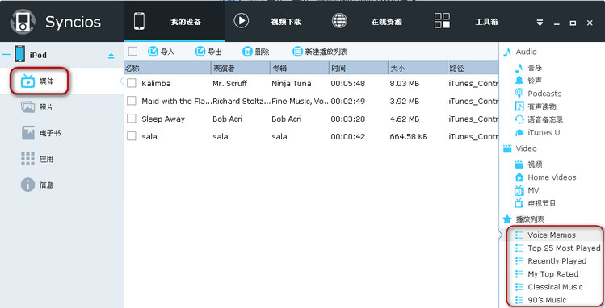Select 语音备忘录 voice memos category
This screenshot has height=308, width=605.
click(x=539, y=119)
